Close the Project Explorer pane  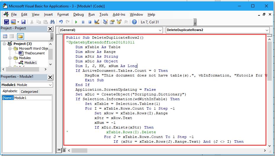pyautogui.click(x=50, y=29)
